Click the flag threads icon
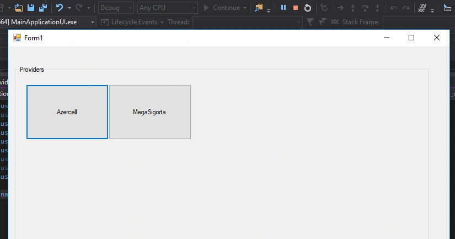Screen dimensions: 455x239 (x=322, y=22)
